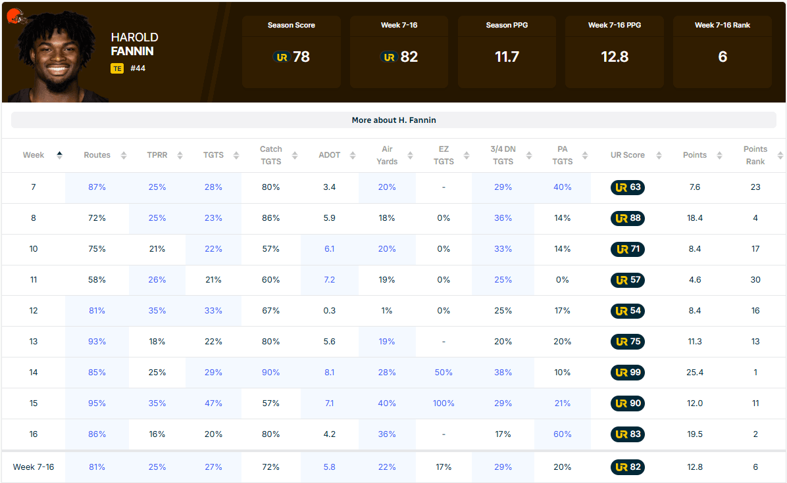Open the More about H. Fannin bar
This screenshot has width=787, height=483.
[x=393, y=120]
